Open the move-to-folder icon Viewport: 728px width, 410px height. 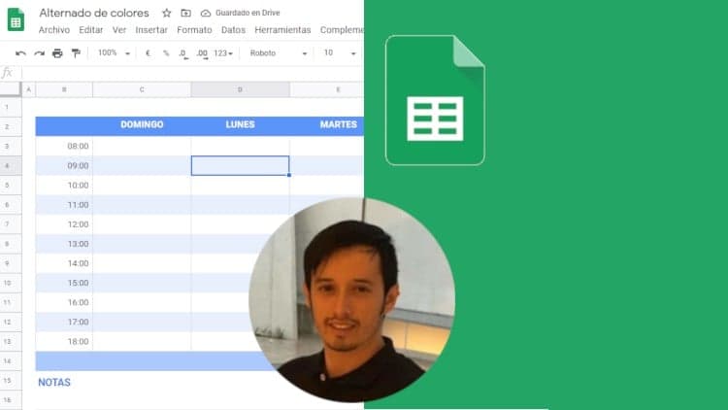point(185,13)
